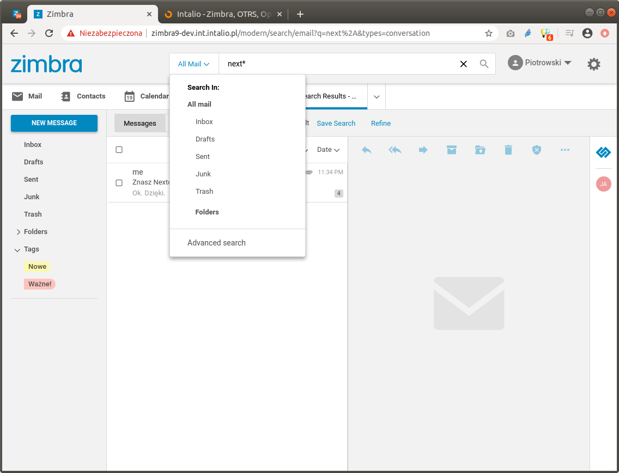This screenshot has height=473, width=619.
Task: Click the Reply arrow icon
Action: click(367, 150)
